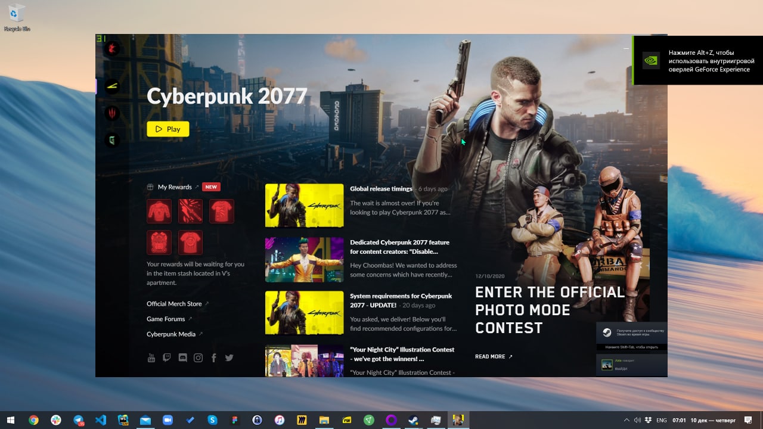The width and height of the screenshot is (763, 429).
Task: Open the Twitter social link
Action: 229,358
